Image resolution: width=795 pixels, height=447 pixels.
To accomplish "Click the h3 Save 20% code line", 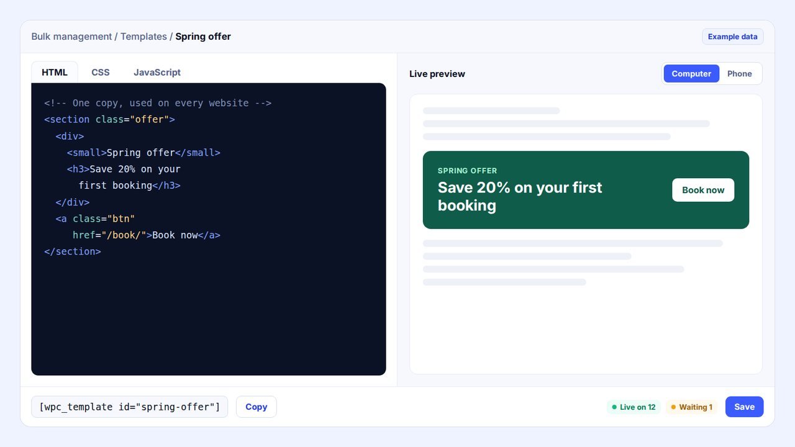I will coord(124,169).
